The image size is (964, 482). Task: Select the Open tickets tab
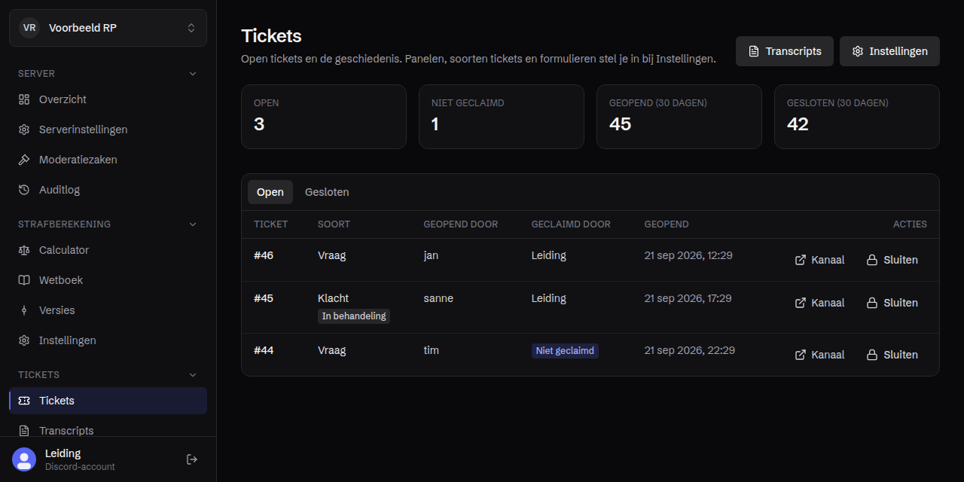point(270,192)
